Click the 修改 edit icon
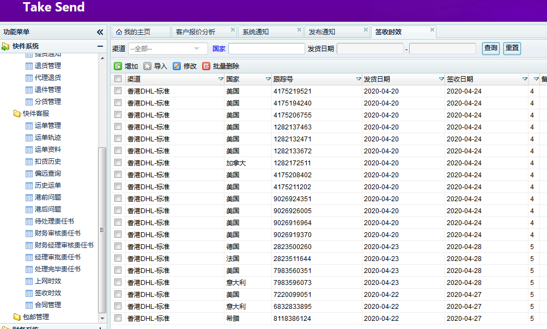 pyautogui.click(x=177, y=66)
